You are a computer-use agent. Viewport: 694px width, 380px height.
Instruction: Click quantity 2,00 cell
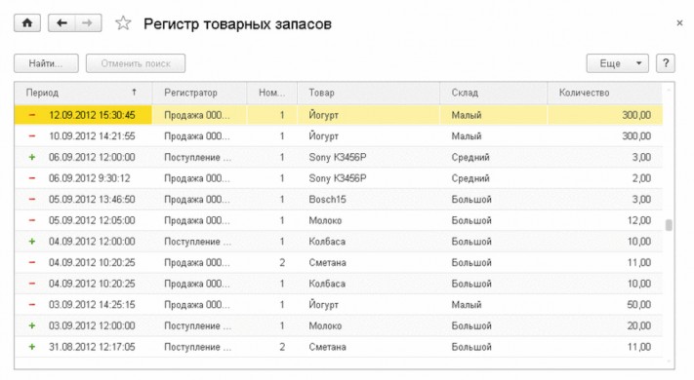point(641,178)
